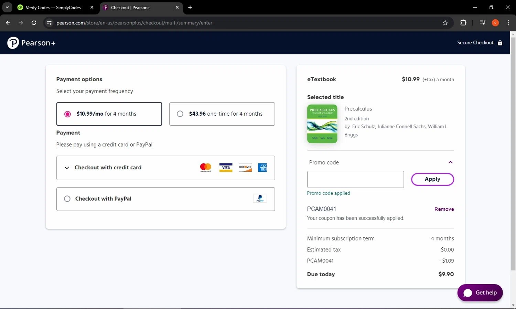
Task: Close the Checkout Pearson+ tab
Action: coord(177,7)
